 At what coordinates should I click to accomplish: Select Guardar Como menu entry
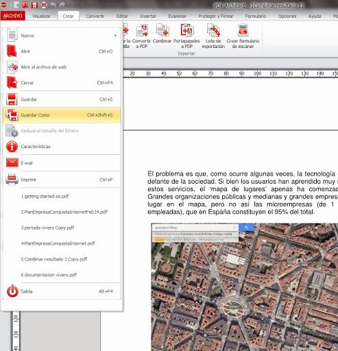[62, 115]
